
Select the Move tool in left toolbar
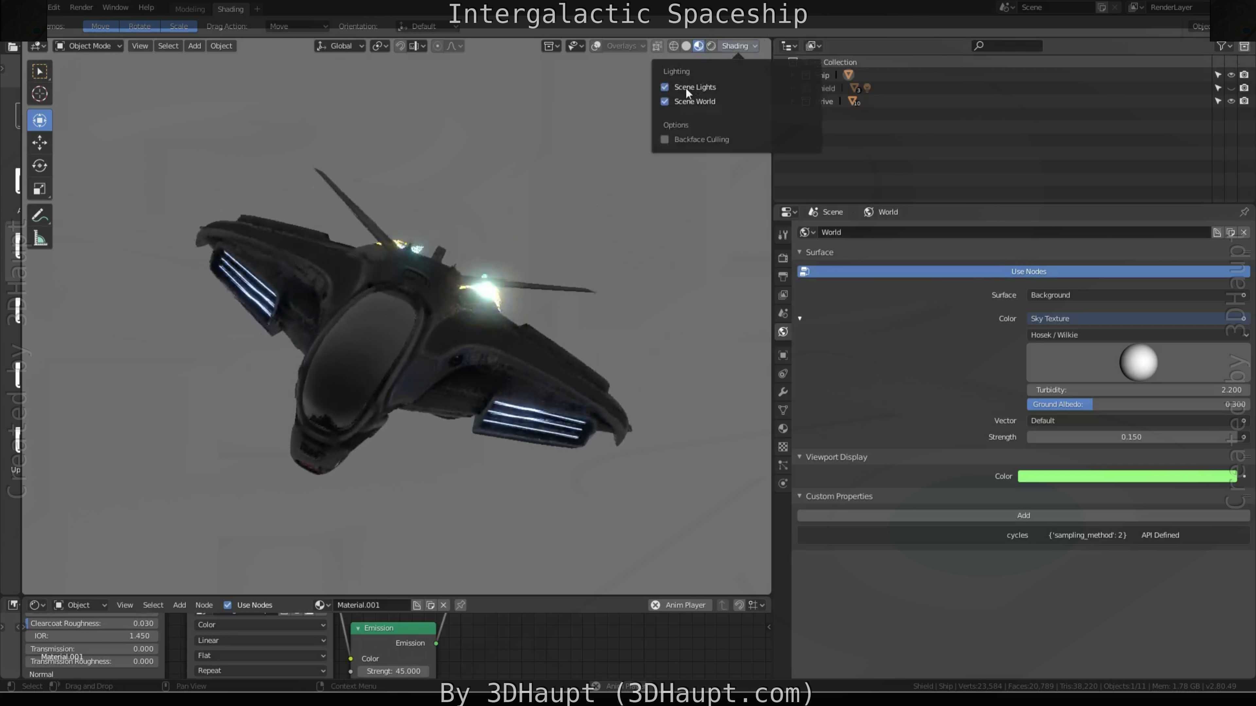(x=40, y=143)
